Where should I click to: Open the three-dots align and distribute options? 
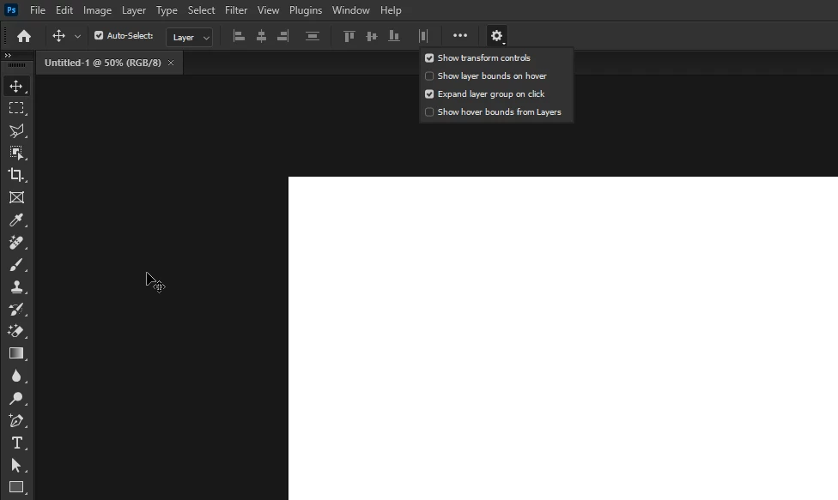pyautogui.click(x=460, y=36)
